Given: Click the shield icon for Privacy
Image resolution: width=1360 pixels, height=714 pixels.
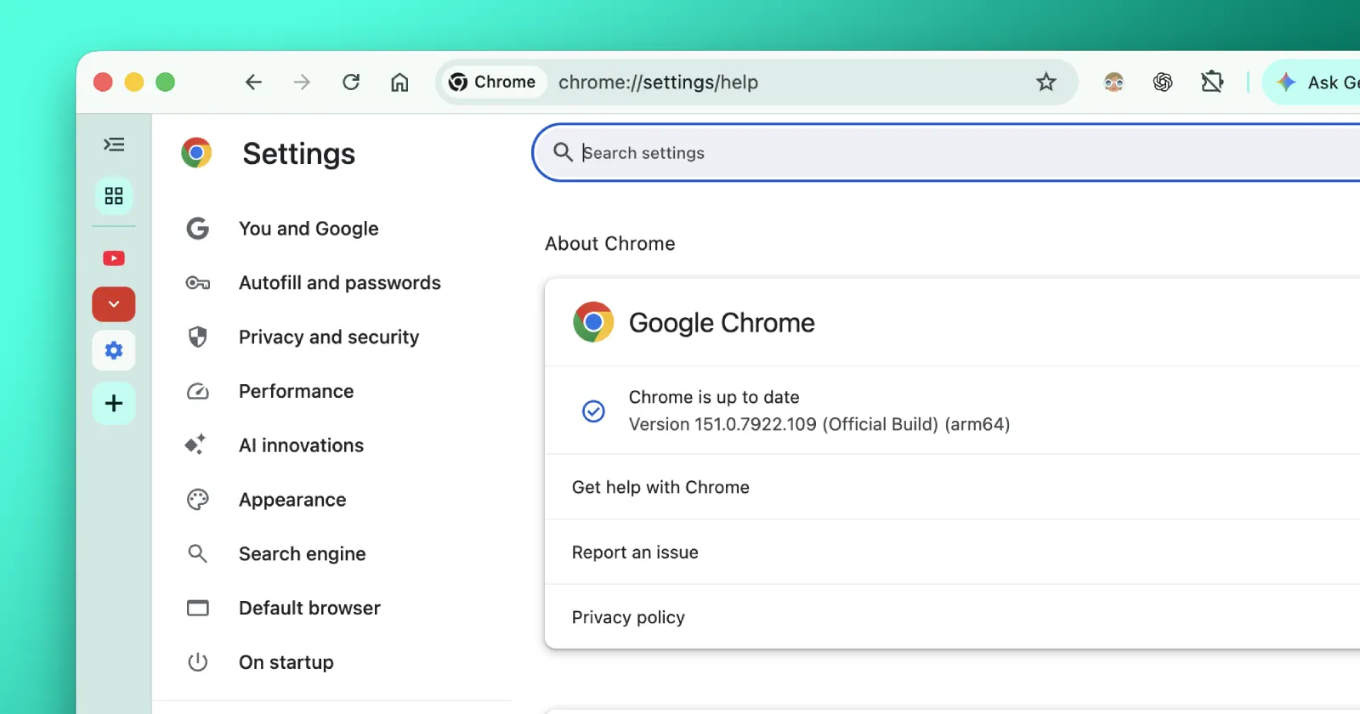Looking at the screenshot, I should 197,337.
